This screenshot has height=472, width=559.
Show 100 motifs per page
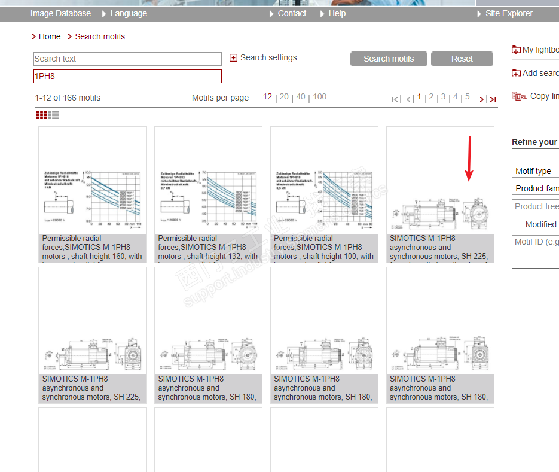pos(319,97)
